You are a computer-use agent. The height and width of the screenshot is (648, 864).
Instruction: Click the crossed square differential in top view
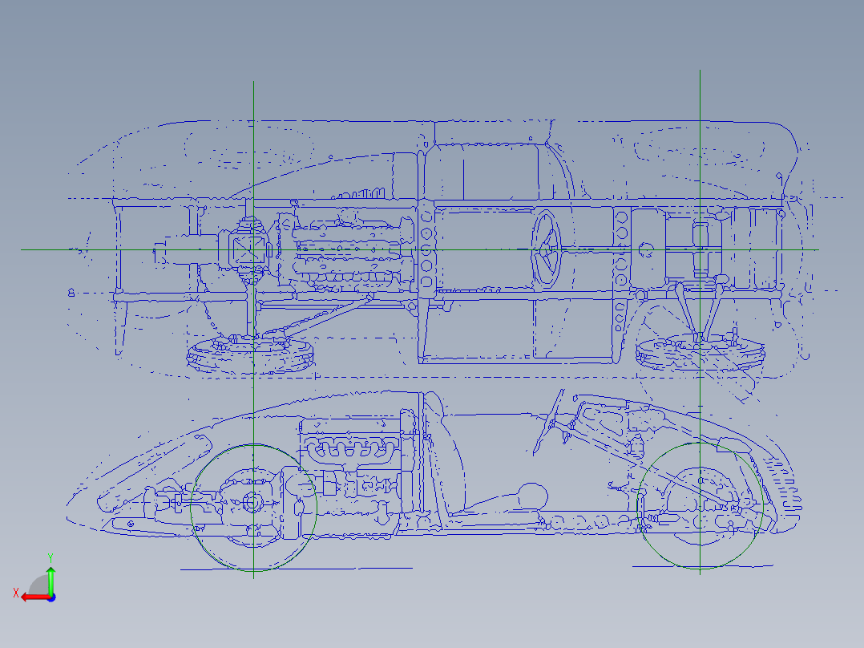(248, 249)
